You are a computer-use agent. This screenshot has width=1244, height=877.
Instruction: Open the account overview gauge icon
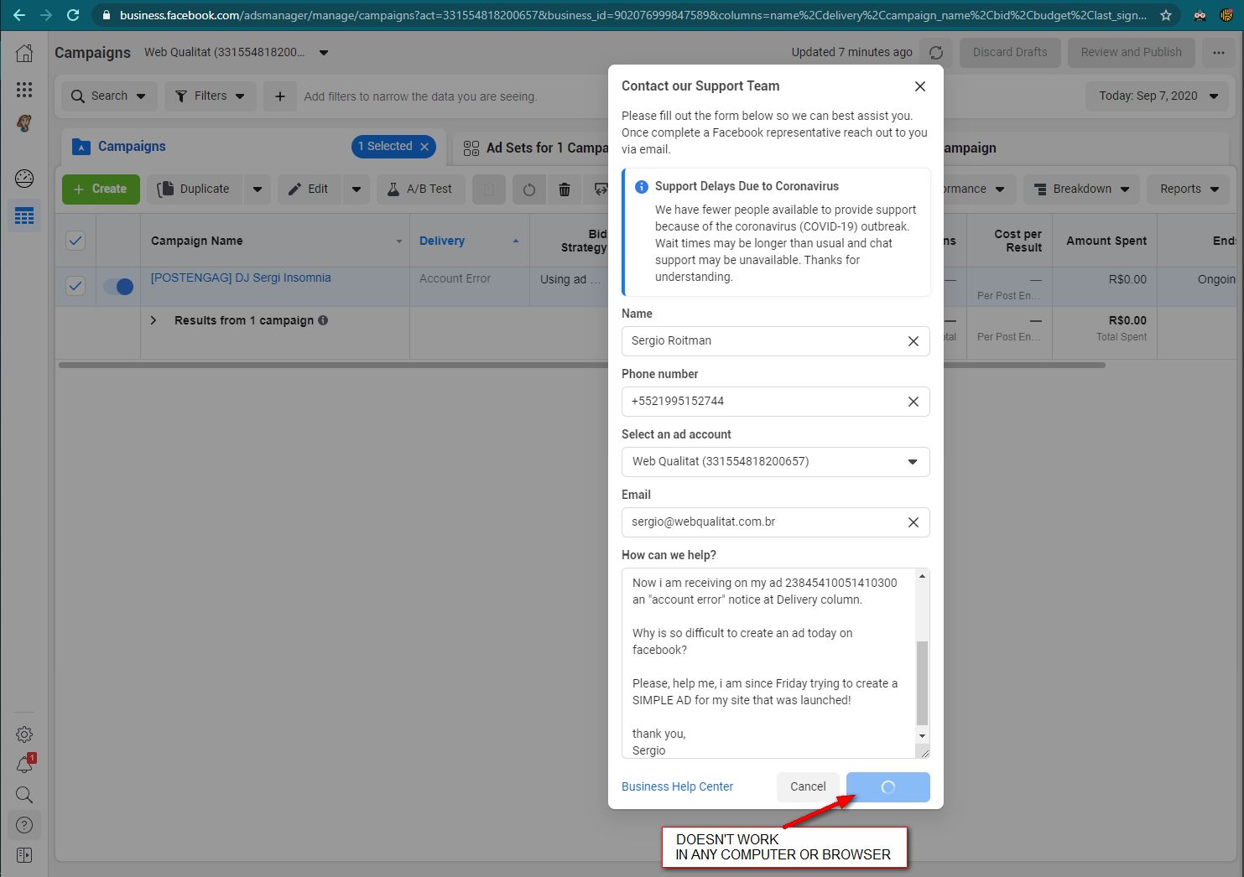pyautogui.click(x=24, y=178)
